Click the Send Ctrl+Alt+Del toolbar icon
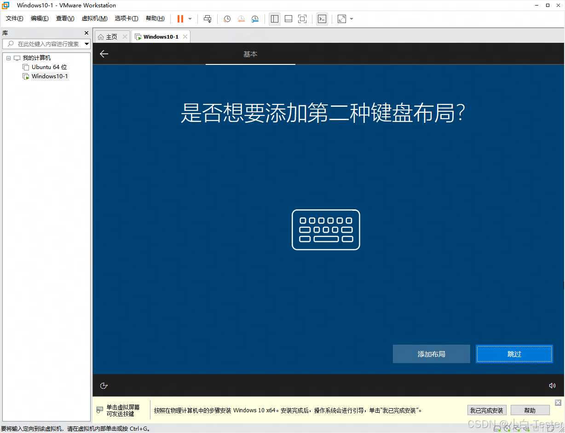565x433 pixels. point(208,19)
